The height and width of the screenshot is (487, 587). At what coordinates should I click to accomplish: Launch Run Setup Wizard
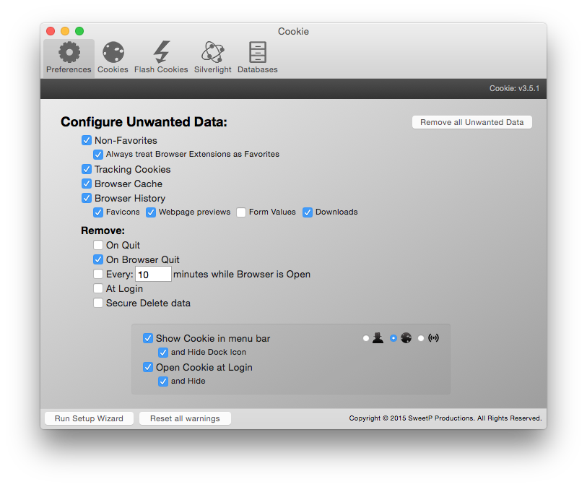(x=89, y=418)
